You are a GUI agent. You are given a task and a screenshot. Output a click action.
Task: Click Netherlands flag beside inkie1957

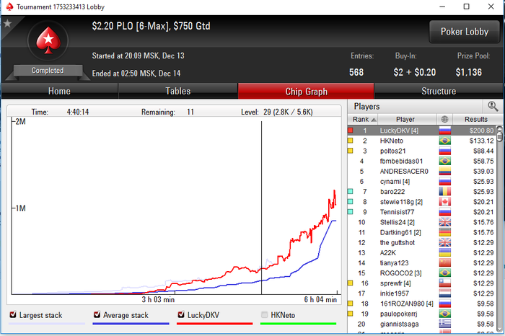click(445, 293)
